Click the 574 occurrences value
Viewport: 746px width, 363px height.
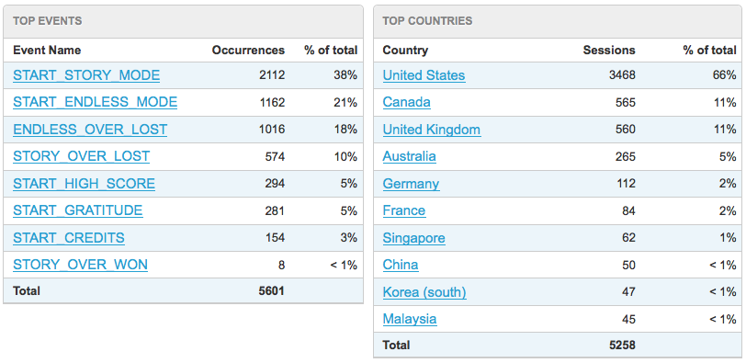pyautogui.click(x=275, y=156)
